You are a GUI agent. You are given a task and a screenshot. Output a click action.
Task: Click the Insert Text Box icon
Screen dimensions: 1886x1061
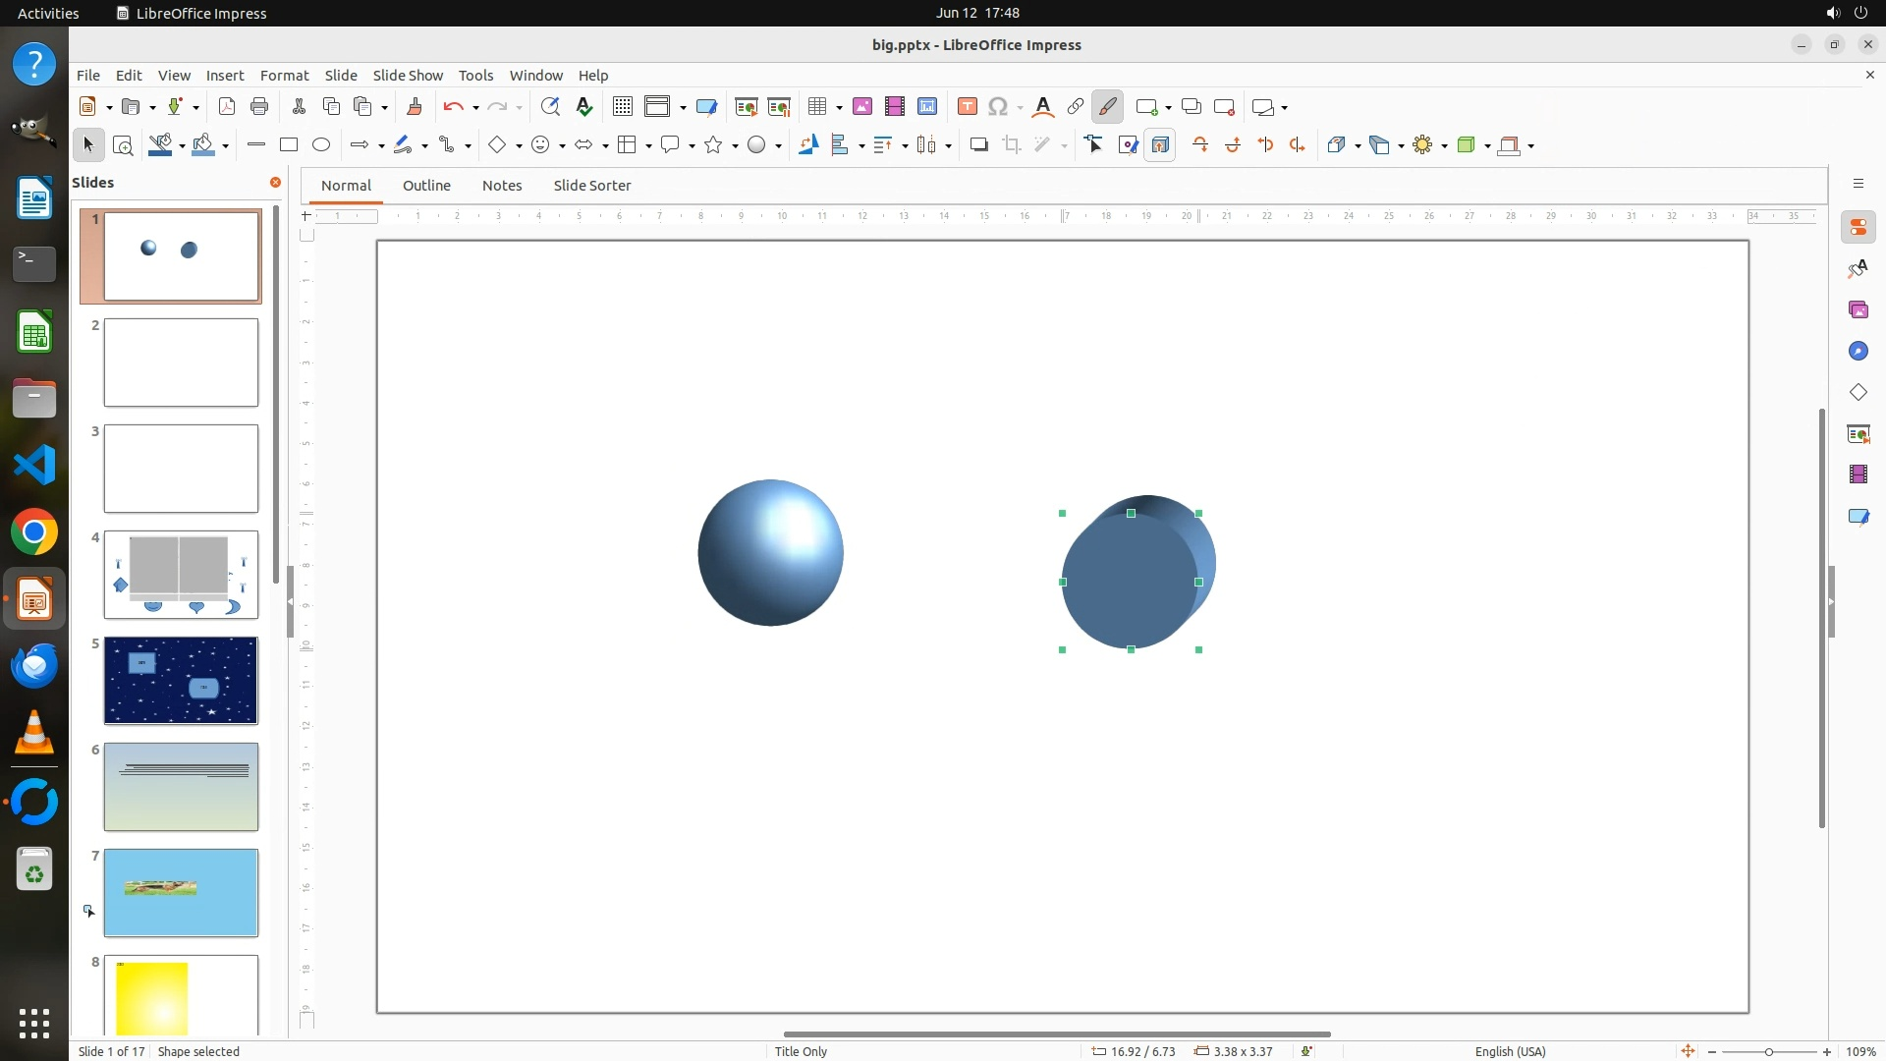(x=967, y=107)
